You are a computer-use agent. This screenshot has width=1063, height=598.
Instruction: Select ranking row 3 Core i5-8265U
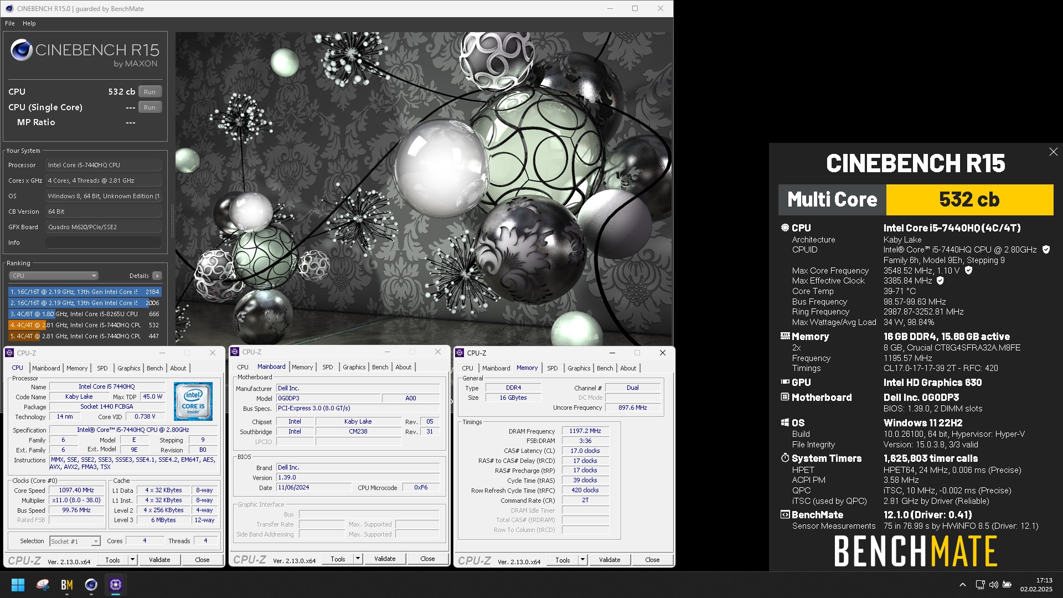coord(85,314)
